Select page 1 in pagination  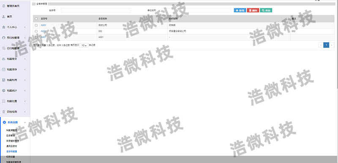[326, 45]
